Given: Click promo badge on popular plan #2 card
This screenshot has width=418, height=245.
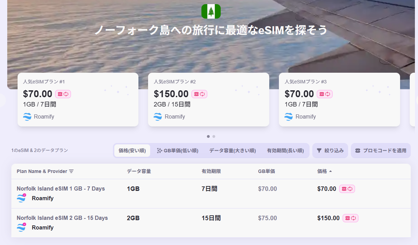Looking at the screenshot, I should point(199,94).
